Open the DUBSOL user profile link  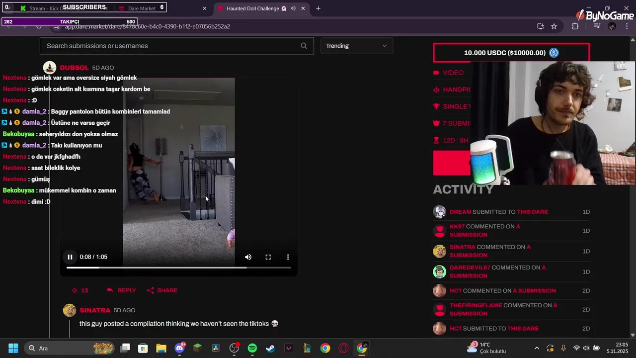[x=74, y=68]
